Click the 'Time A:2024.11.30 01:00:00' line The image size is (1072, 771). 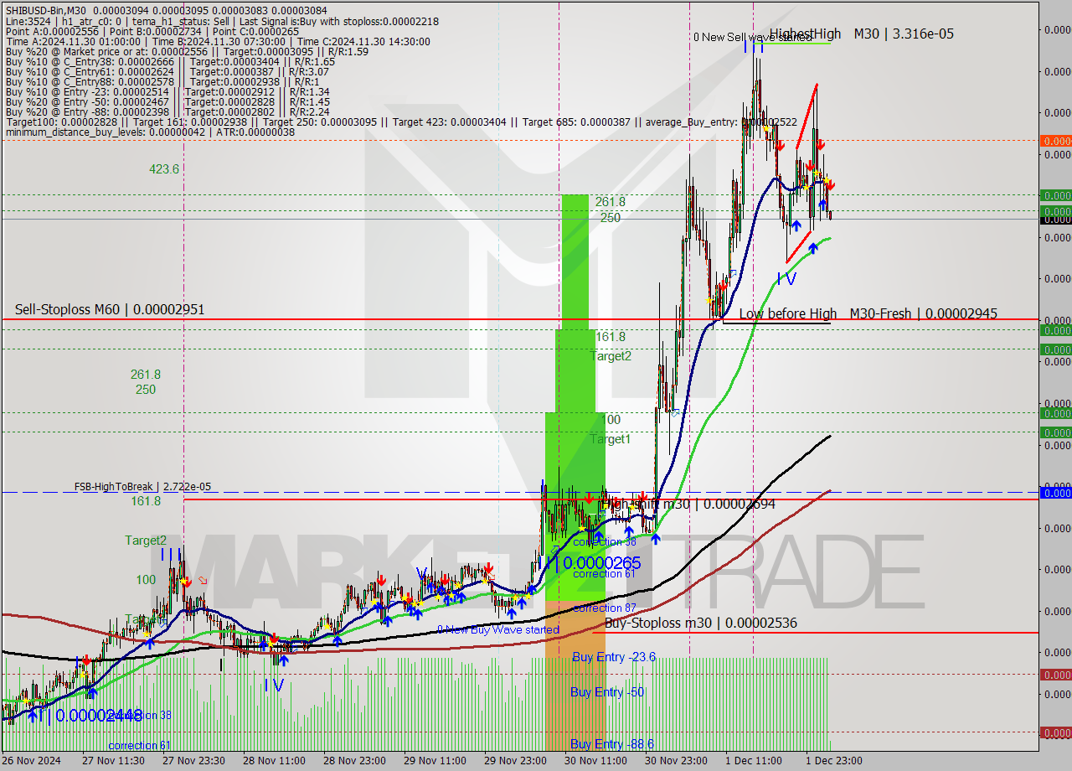[218, 41]
